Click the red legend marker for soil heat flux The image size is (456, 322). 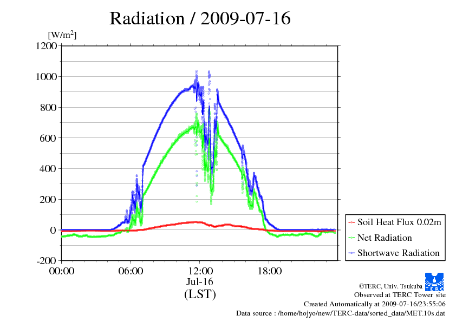tap(351, 222)
